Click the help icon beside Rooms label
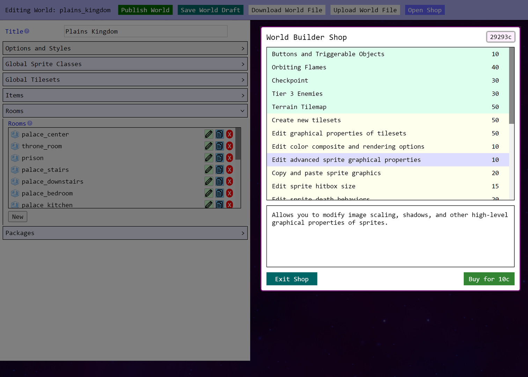 point(30,123)
